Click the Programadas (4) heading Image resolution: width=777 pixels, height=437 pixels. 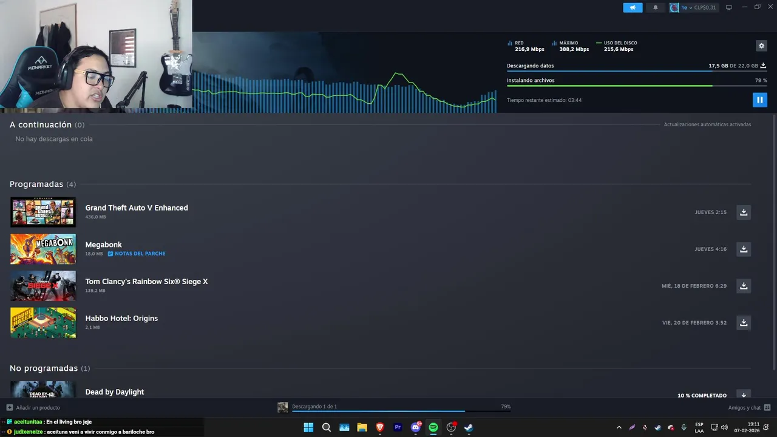pyautogui.click(x=42, y=184)
